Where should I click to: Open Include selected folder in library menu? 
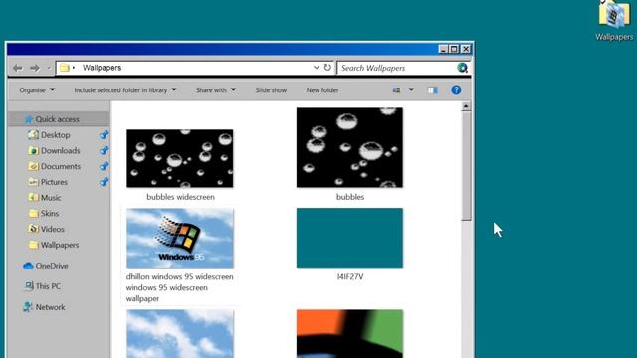click(125, 90)
